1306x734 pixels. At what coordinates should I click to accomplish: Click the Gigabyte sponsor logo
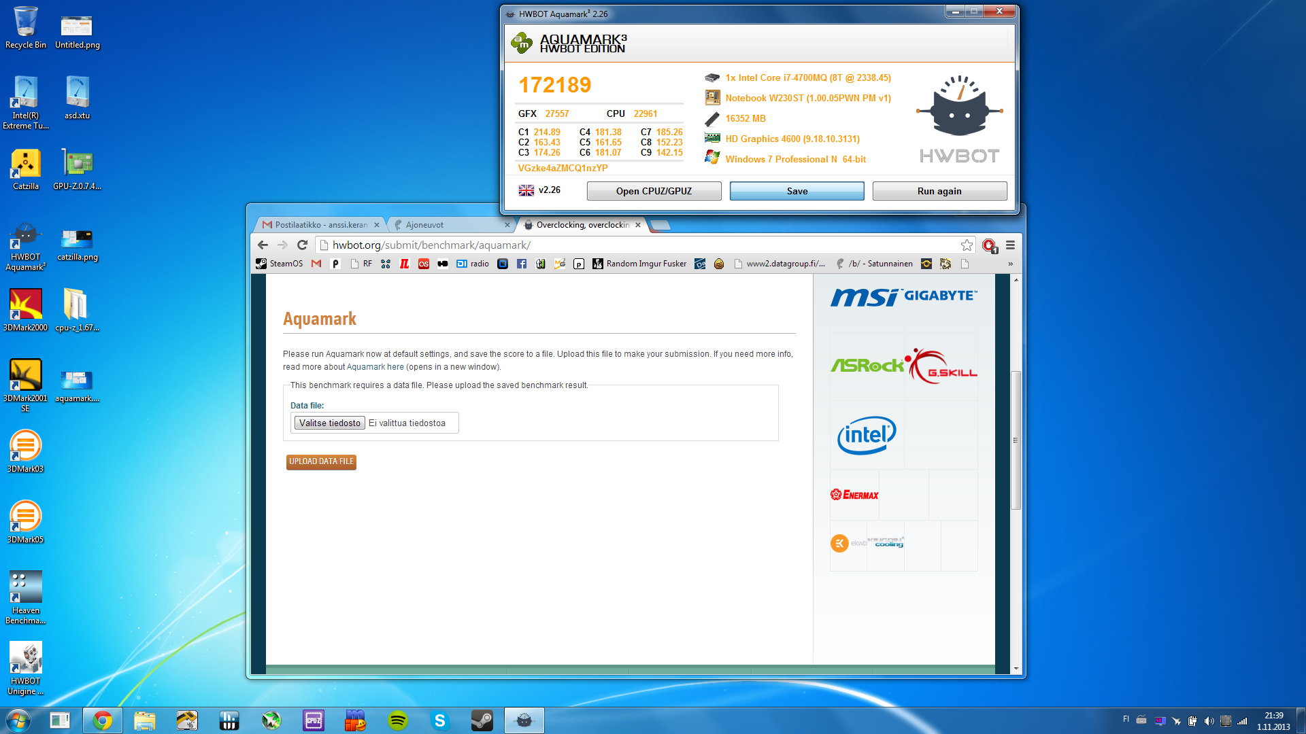point(940,296)
